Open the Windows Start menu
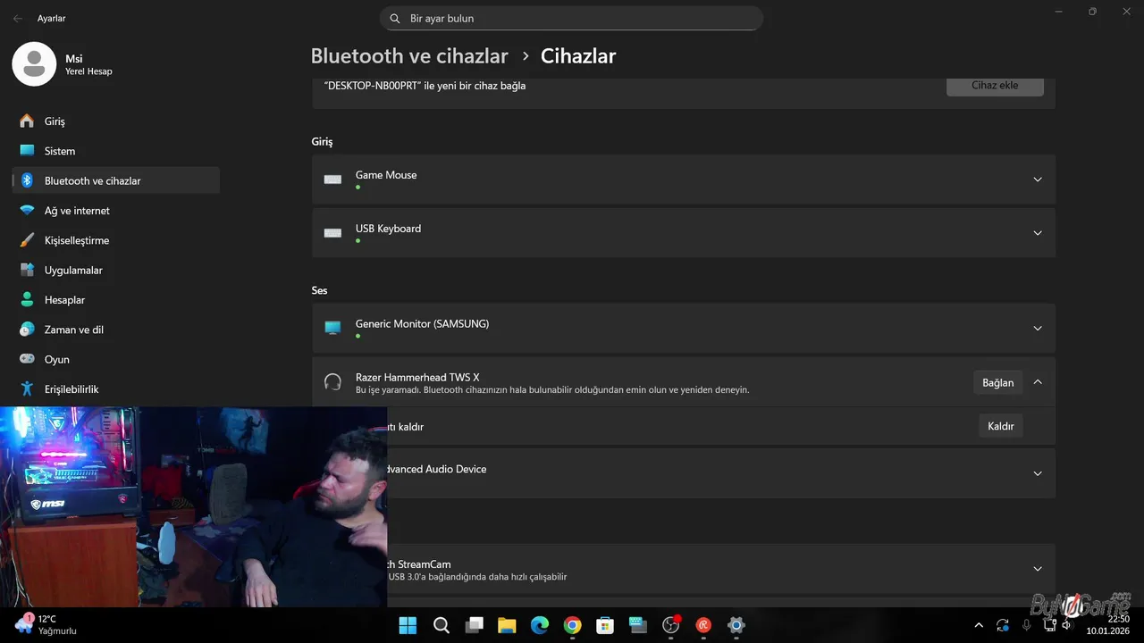 click(408, 625)
